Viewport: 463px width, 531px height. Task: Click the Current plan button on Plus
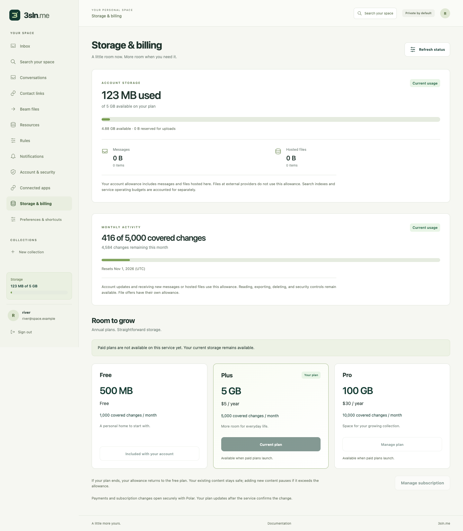[271, 444]
